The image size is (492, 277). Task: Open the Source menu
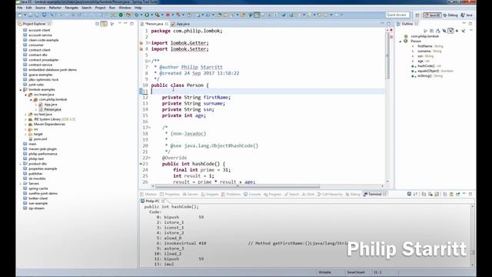point(40,8)
